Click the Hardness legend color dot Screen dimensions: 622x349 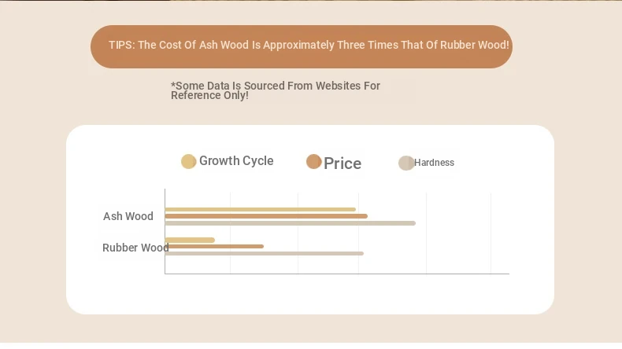click(405, 163)
